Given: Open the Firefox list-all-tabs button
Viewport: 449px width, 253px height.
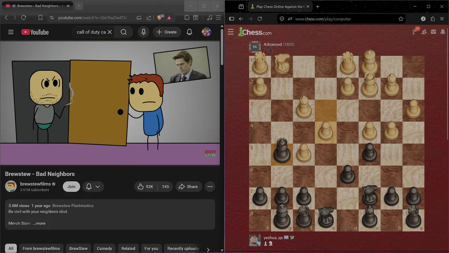Looking at the screenshot, I should tap(241, 6).
